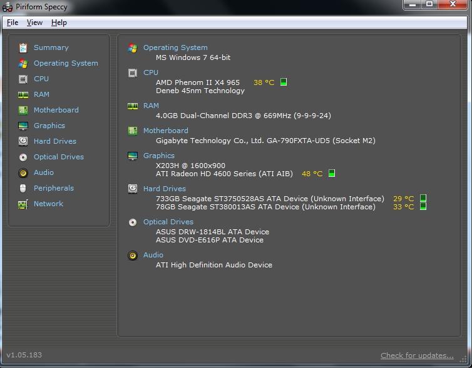
Task: Click the 733GB Seagate ST3750528AS drive entry
Action: pos(270,199)
